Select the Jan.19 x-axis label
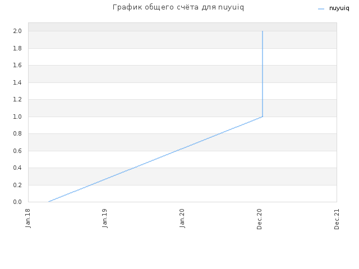This screenshot has height=269, width=359. point(105,218)
